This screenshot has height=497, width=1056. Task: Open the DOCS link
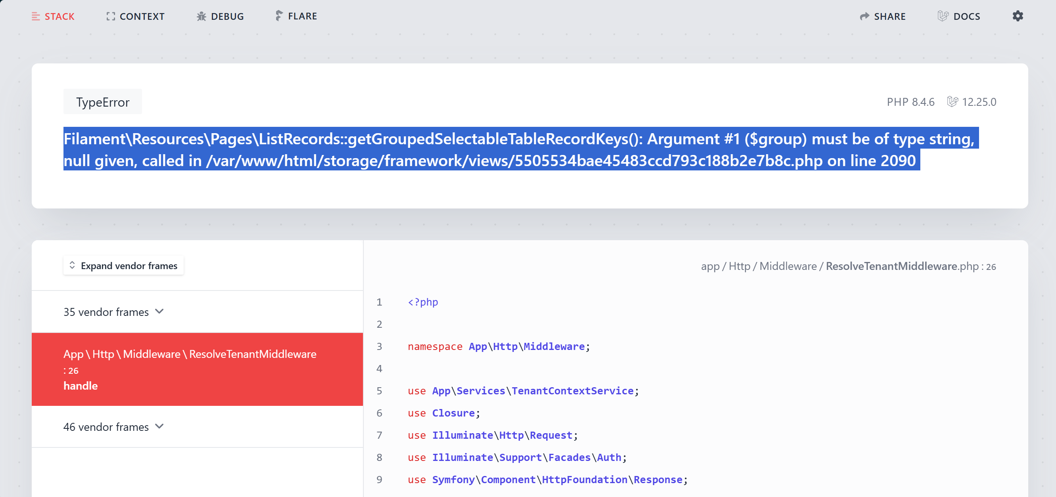966,16
